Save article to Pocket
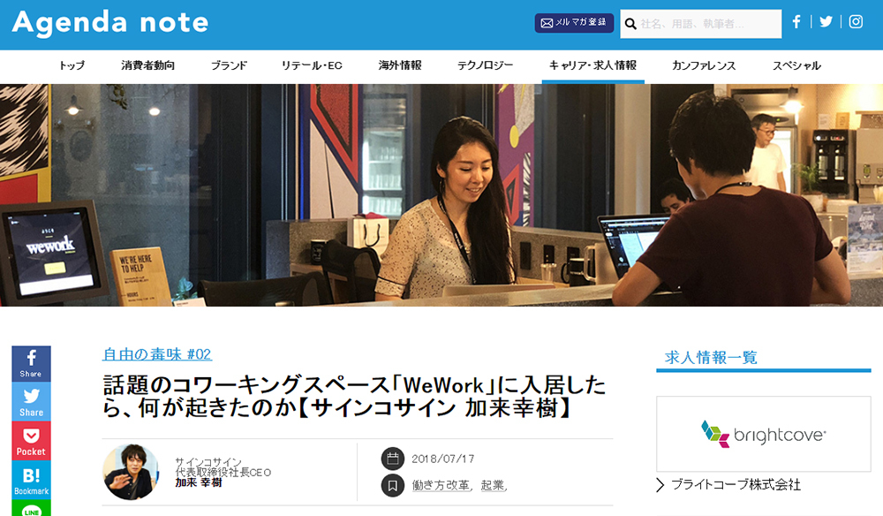This screenshot has width=883, height=516. [31, 441]
